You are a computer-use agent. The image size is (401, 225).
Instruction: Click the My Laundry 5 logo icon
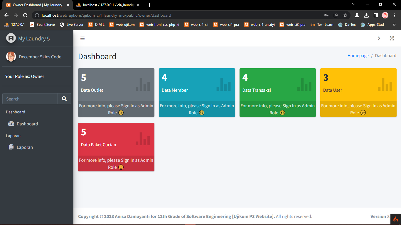(11, 38)
